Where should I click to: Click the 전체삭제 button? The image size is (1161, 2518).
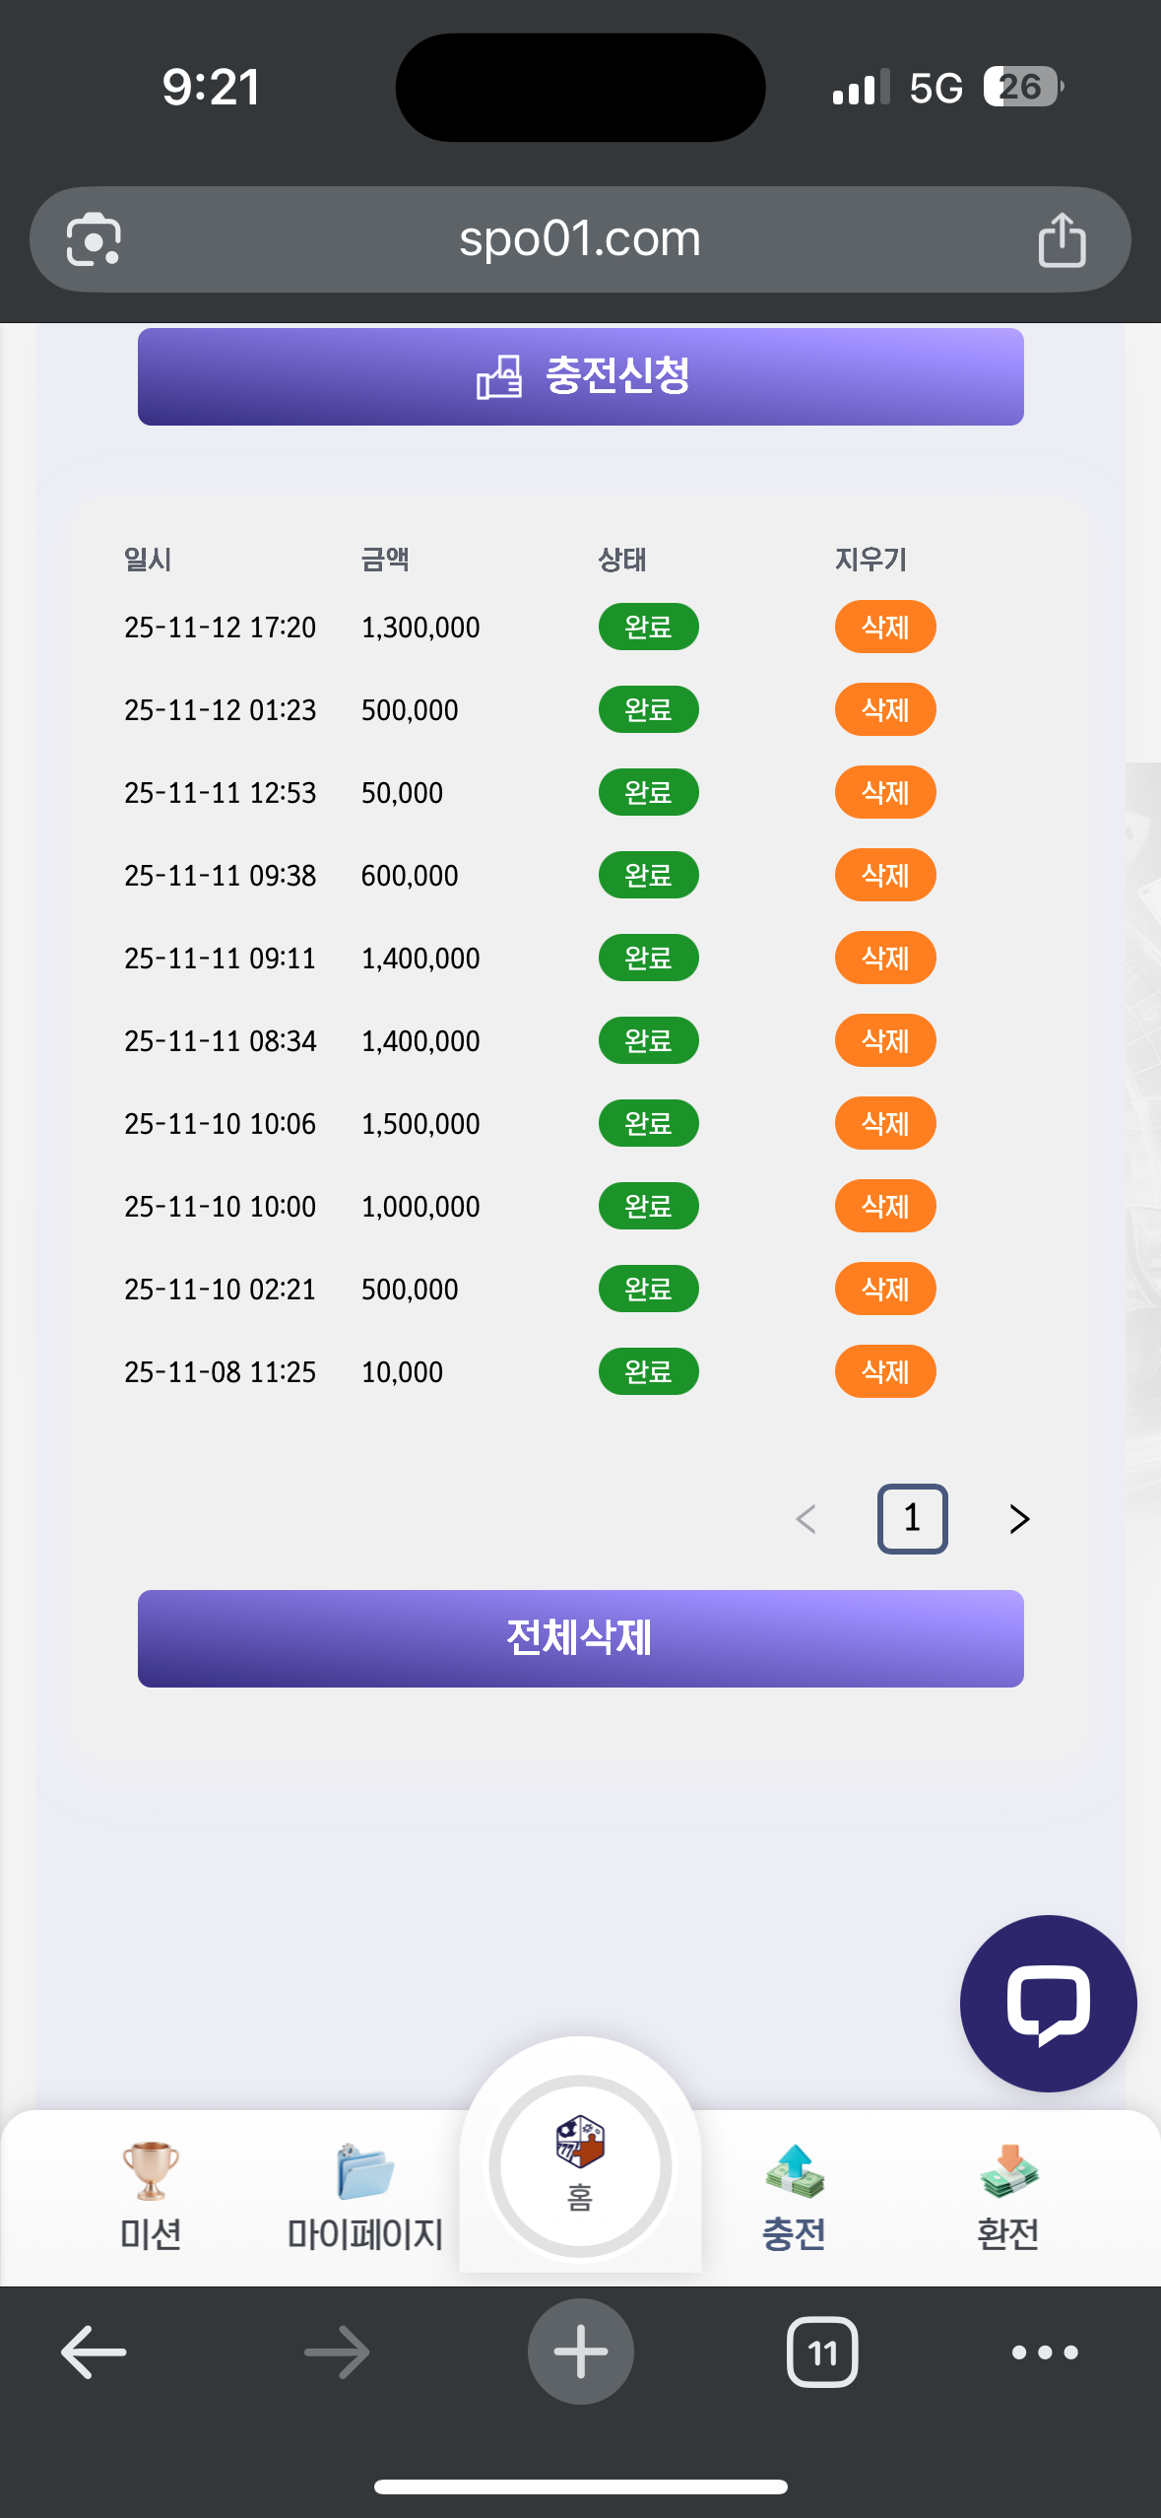click(580, 1638)
